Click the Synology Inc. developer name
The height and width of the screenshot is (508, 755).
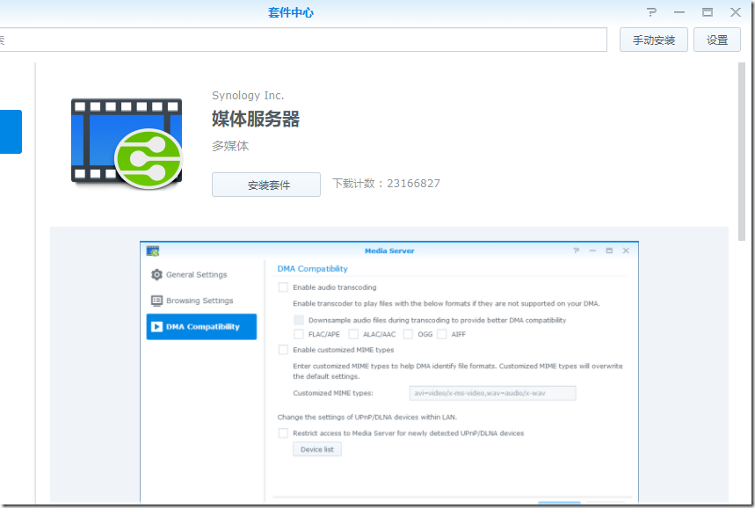(248, 95)
